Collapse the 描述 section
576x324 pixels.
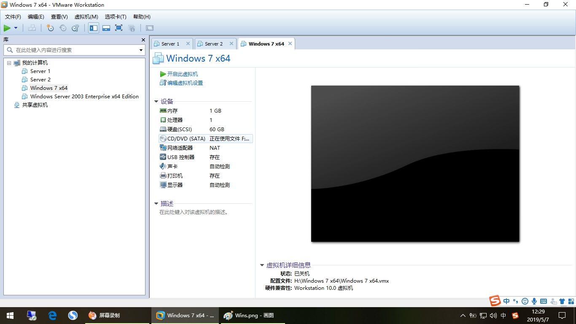click(156, 204)
